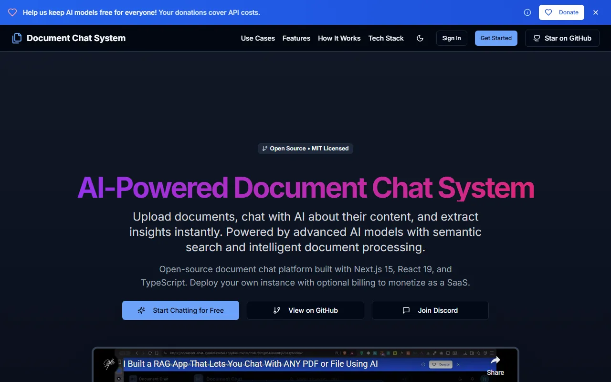611x382 pixels.
Task: Click the Open Source MIT Licensed badge
Action: [305, 149]
